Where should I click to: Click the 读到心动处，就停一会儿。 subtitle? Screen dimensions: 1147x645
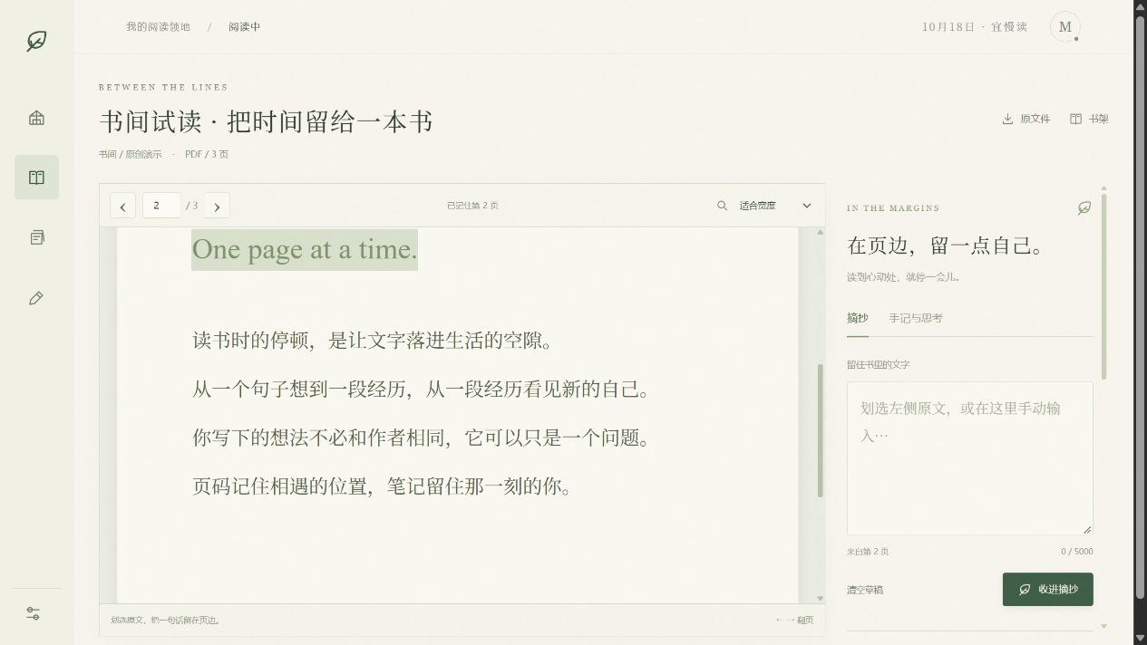coord(903,277)
